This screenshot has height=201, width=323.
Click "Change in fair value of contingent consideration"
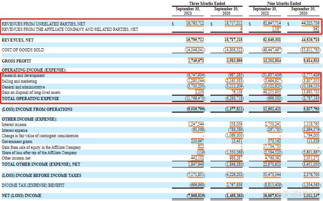click(40, 136)
